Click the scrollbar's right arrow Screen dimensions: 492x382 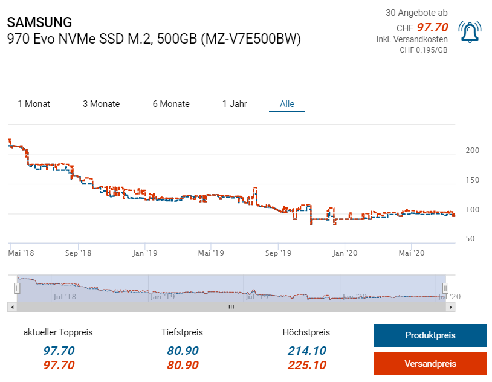click(x=450, y=307)
